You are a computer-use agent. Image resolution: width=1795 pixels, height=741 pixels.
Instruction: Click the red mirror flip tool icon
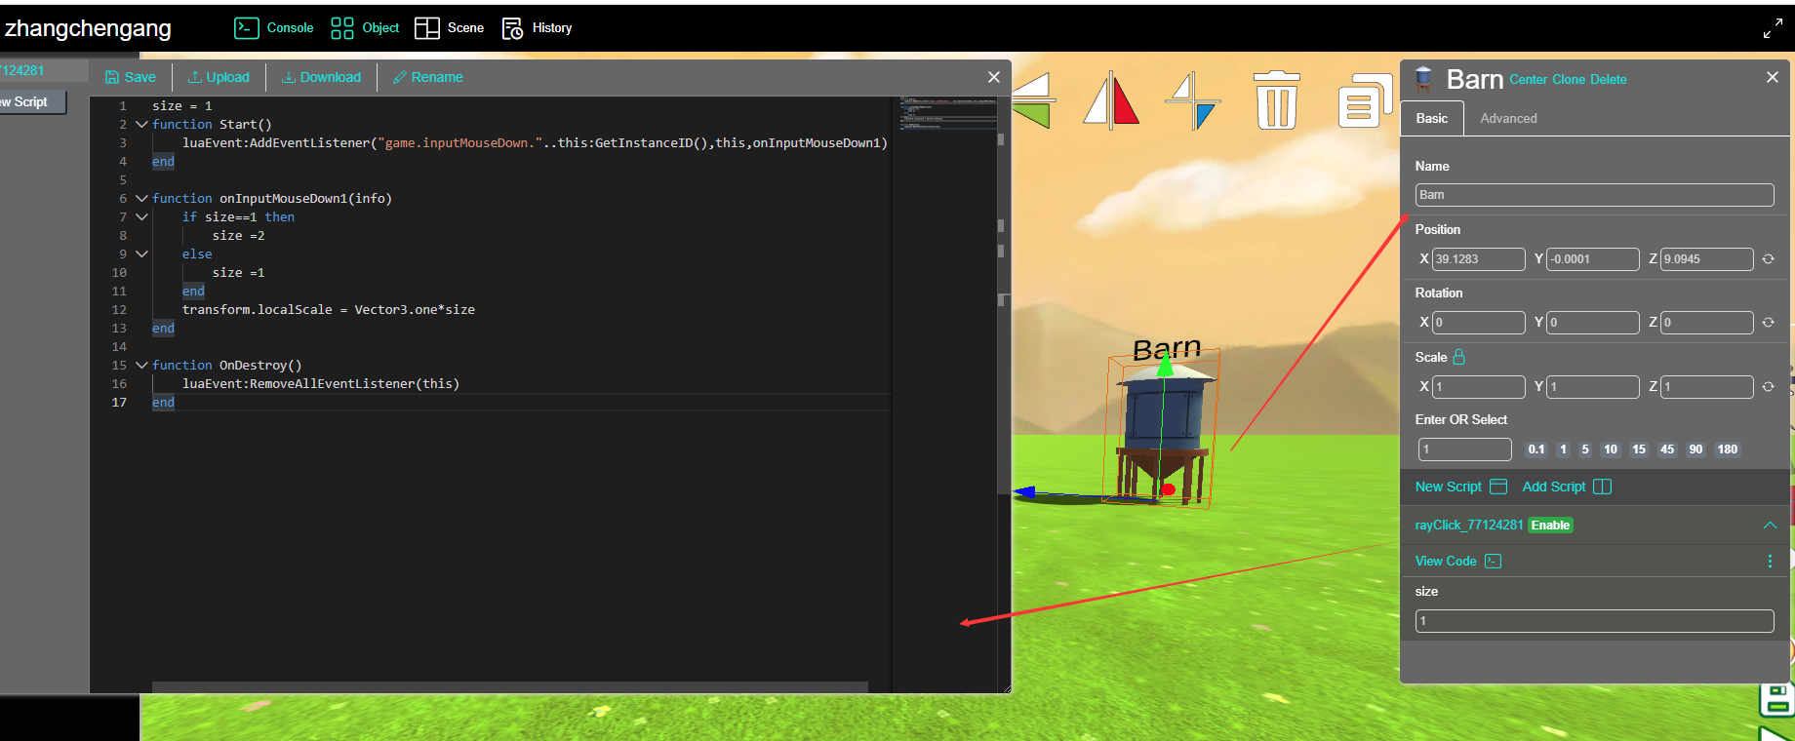tap(1111, 100)
